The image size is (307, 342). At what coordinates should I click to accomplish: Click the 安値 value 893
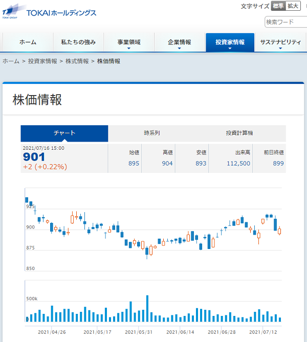[x=201, y=164]
